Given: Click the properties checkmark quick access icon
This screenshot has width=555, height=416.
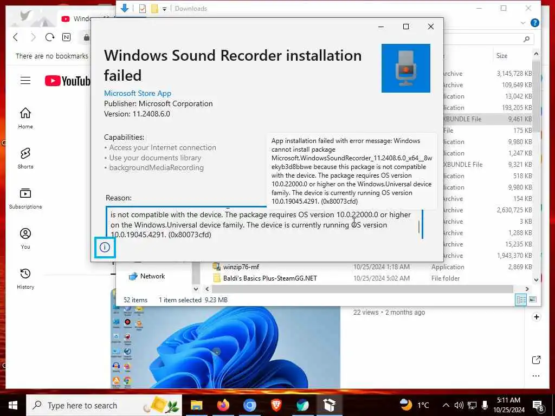Looking at the screenshot, I should click(143, 9).
